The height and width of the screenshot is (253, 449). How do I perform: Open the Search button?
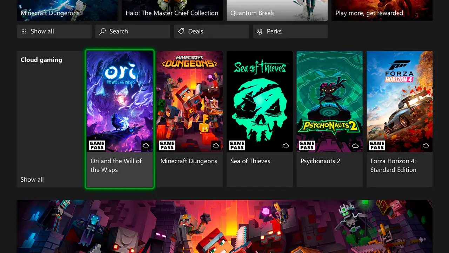133,31
